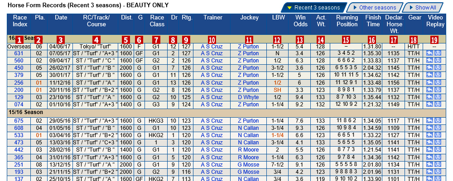
Task: Open race index 450 link
Action: coord(19,68)
